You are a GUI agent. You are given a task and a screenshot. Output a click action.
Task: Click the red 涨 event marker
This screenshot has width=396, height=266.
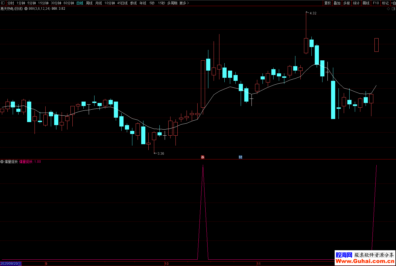[203, 157]
